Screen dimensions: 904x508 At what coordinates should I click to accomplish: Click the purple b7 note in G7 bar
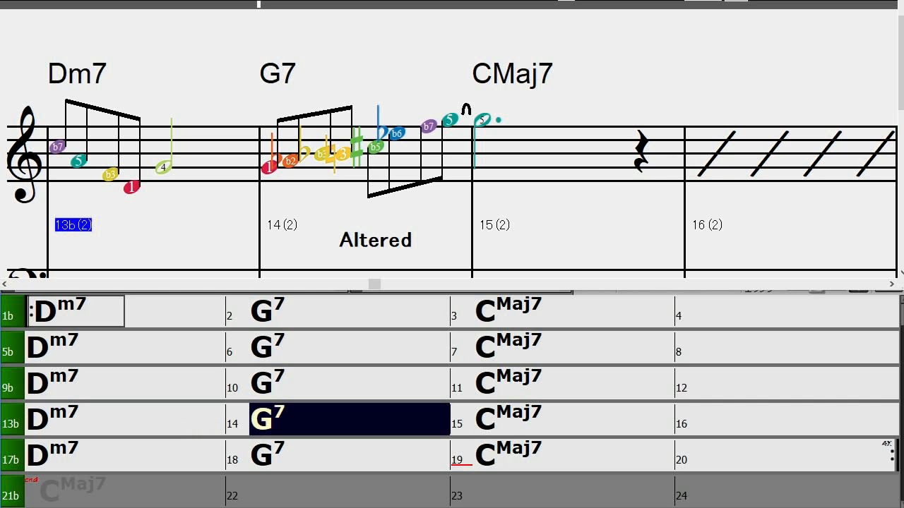pyautogui.click(x=429, y=127)
